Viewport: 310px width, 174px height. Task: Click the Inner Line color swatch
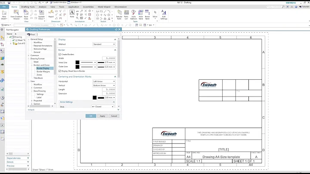[77, 62]
